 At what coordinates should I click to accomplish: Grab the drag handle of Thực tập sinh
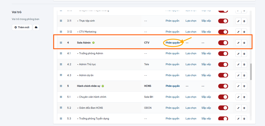pyautogui.click(x=61, y=21)
